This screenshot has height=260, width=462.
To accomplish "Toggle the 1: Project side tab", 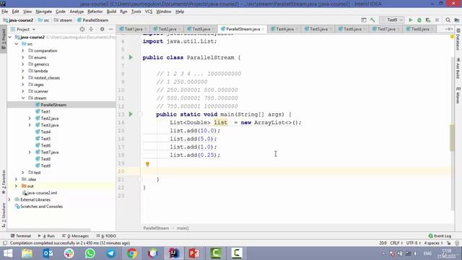I will [x=4, y=38].
